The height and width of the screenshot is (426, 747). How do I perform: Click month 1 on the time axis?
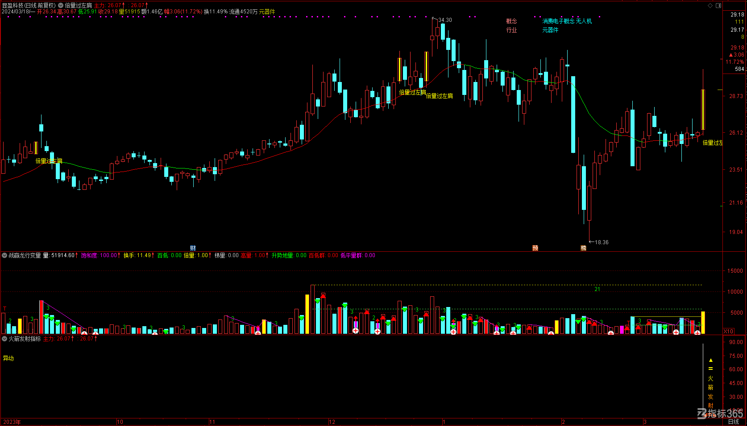tap(444, 422)
